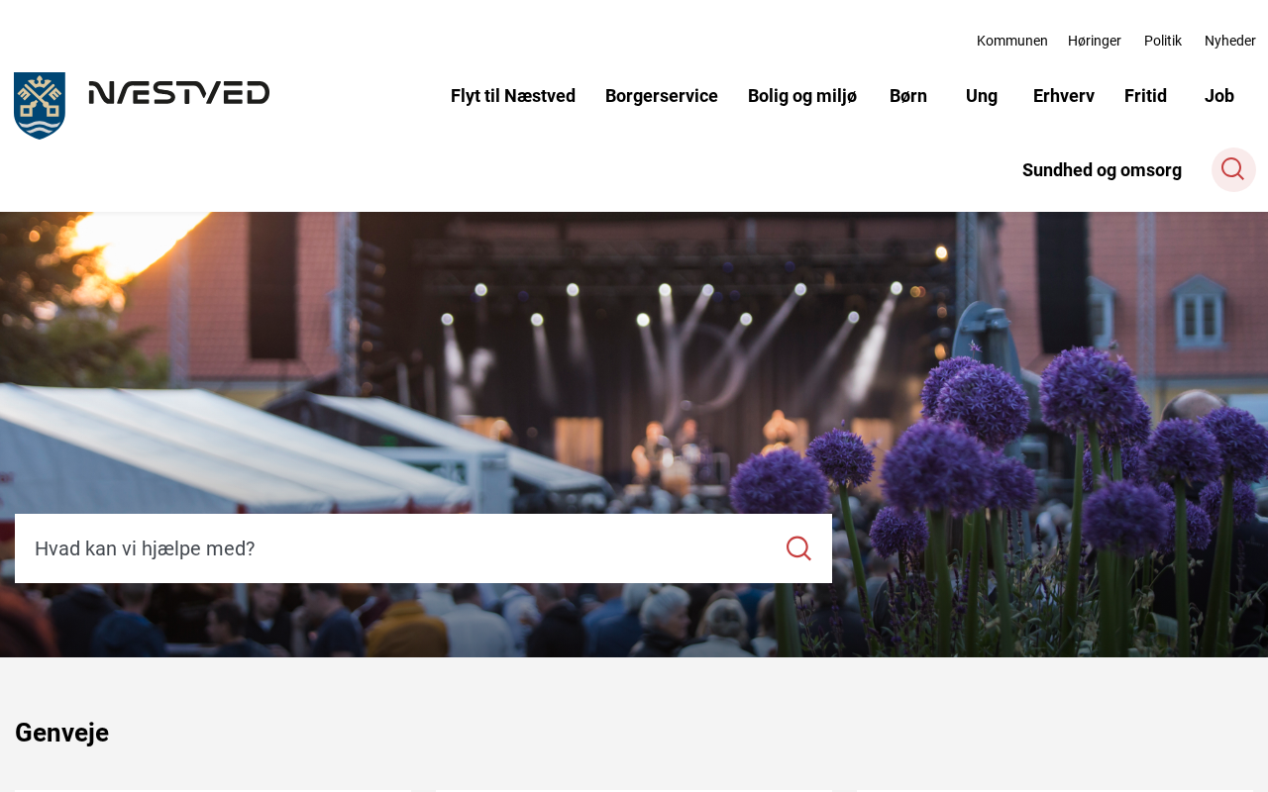This screenshot has width=1268, height=792.
Task: Open Sundhed og omsorg menu
Action: click(x=1102, y=170)
